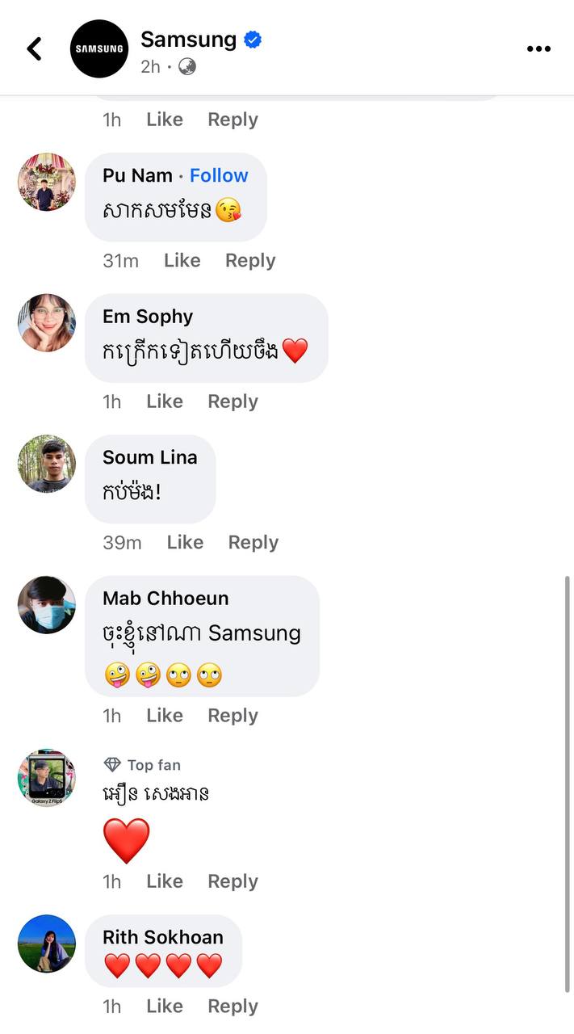
Task: Click the Top fan diamond badge
Action: (112, 764)
